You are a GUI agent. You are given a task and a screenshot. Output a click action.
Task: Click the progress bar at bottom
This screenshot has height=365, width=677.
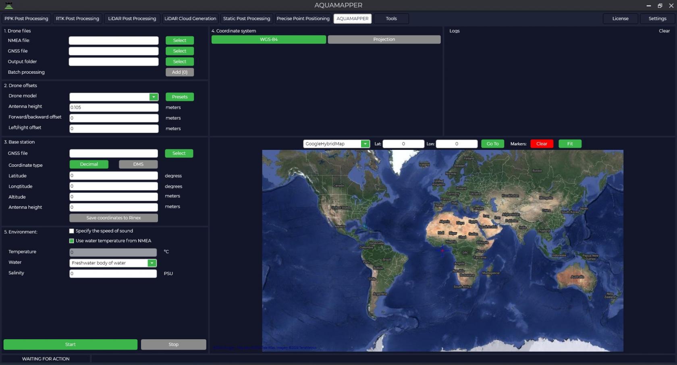383,359
